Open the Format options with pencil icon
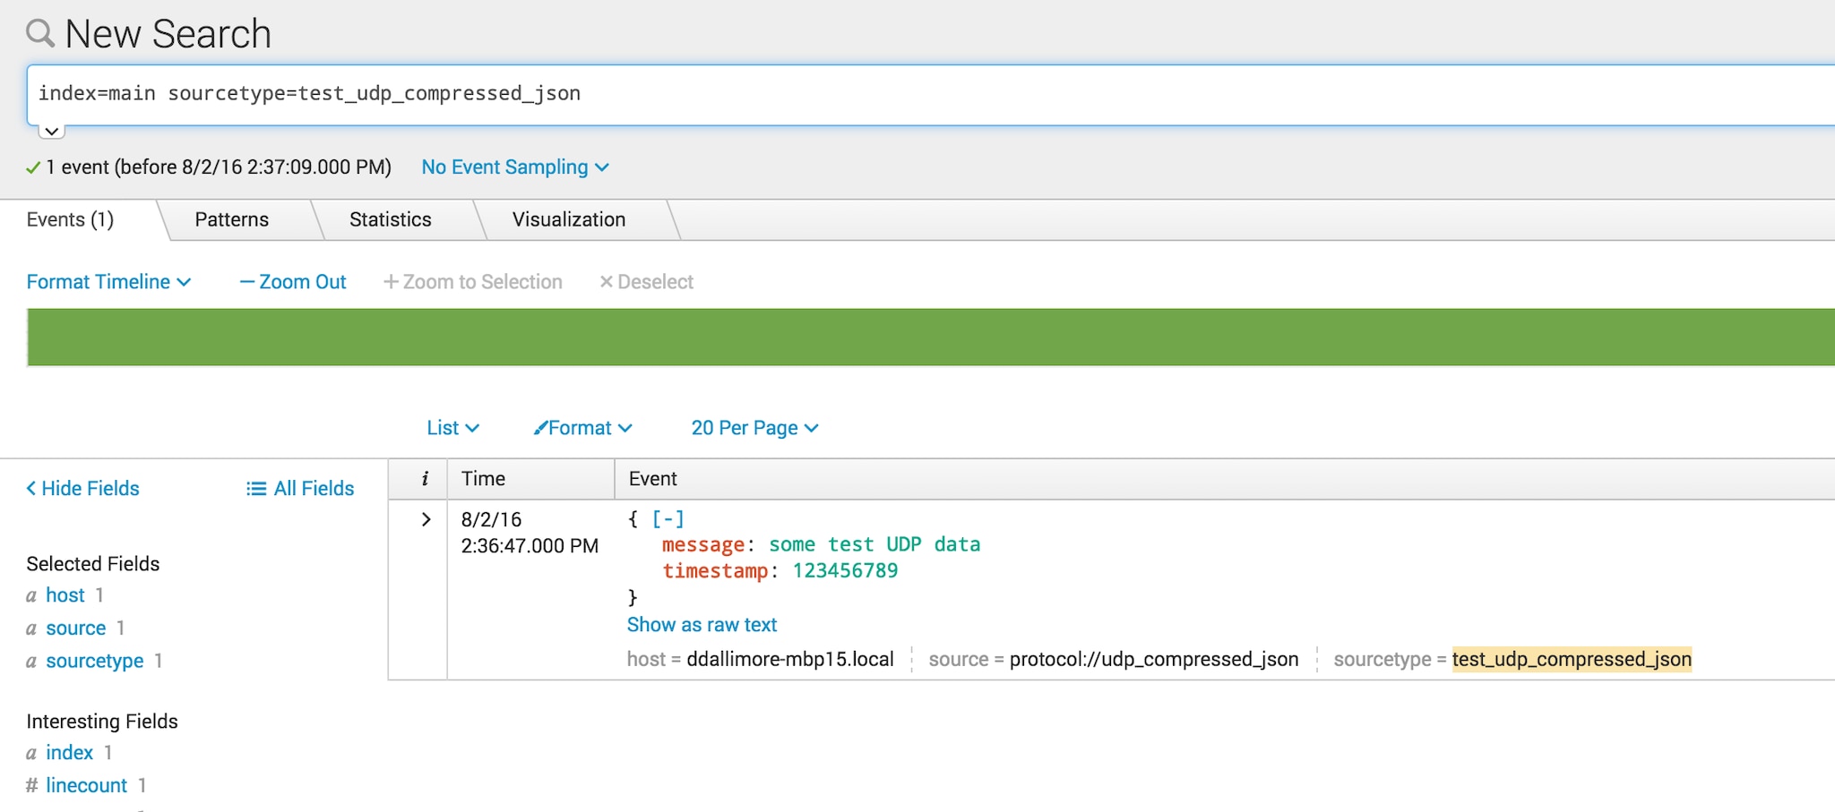 [x=582, y=428]
